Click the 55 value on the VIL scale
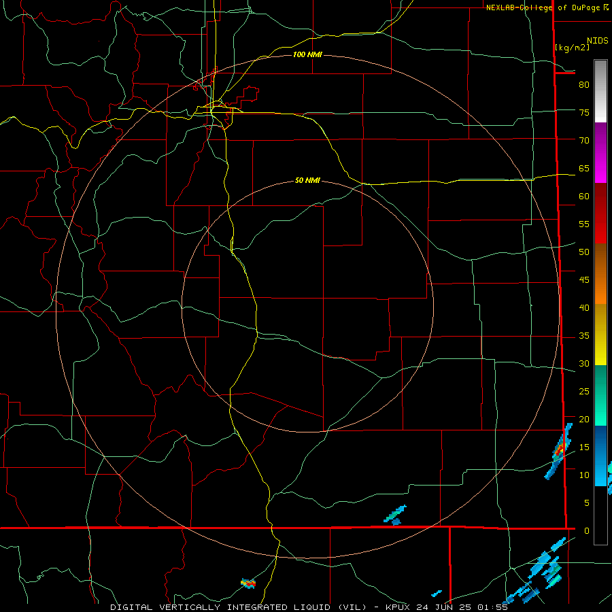The image size is (612, 612). click(x=584, y=224)
